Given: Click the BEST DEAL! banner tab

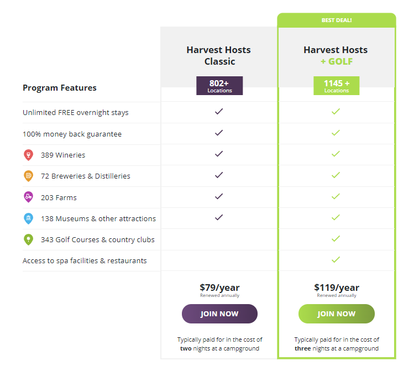Looking at the screenshot, I should [x=336, y=20].
